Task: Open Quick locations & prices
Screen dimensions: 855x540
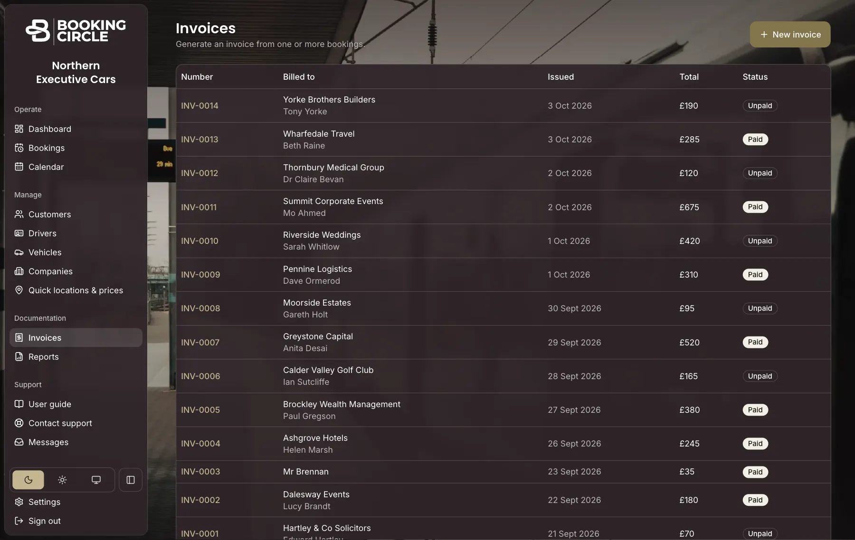Action: [x=76, y=290]
